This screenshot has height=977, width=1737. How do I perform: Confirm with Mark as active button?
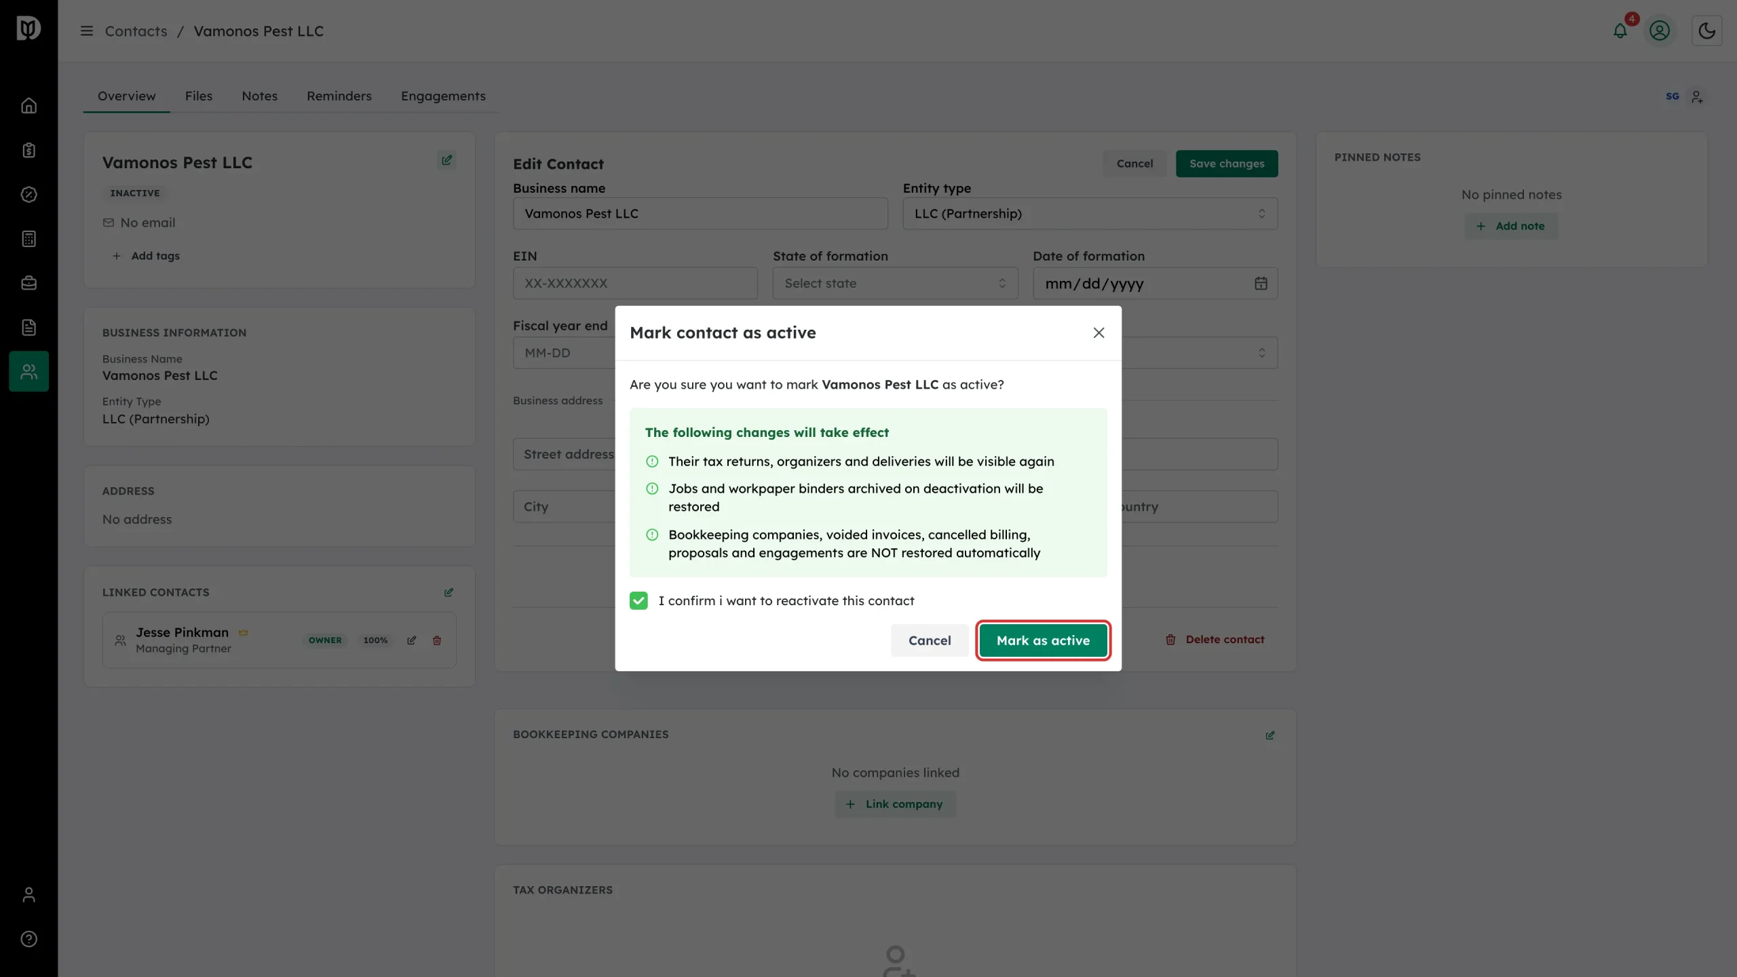(1043, 640)
